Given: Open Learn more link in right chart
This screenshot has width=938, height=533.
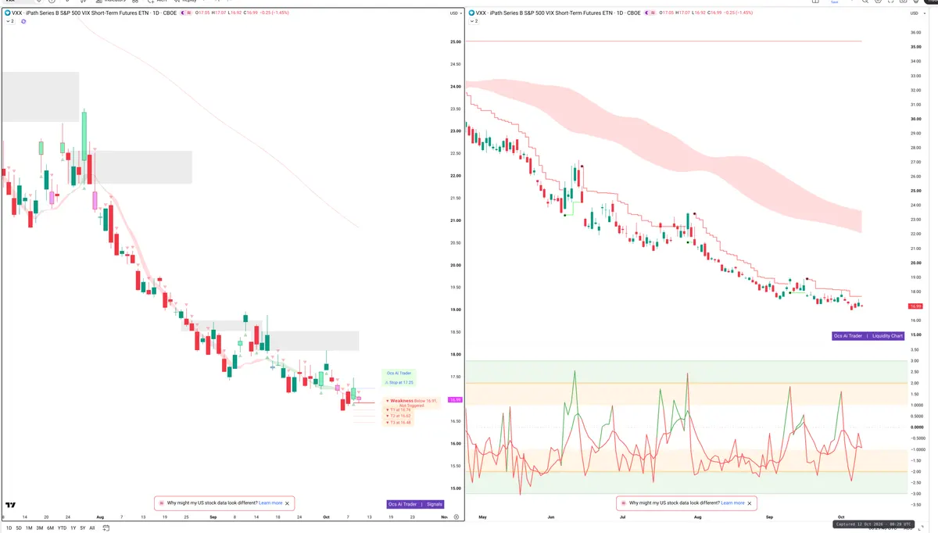Looking at the screenshot, I should (x=732, y=503).
